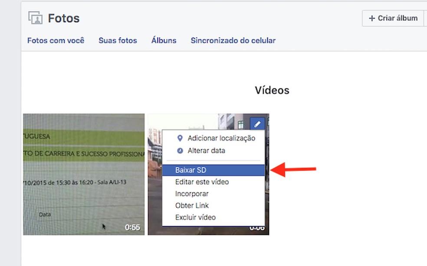The image size is (427, 266).
Task: Open the Álbuns tab
Action: click(163, 40)
